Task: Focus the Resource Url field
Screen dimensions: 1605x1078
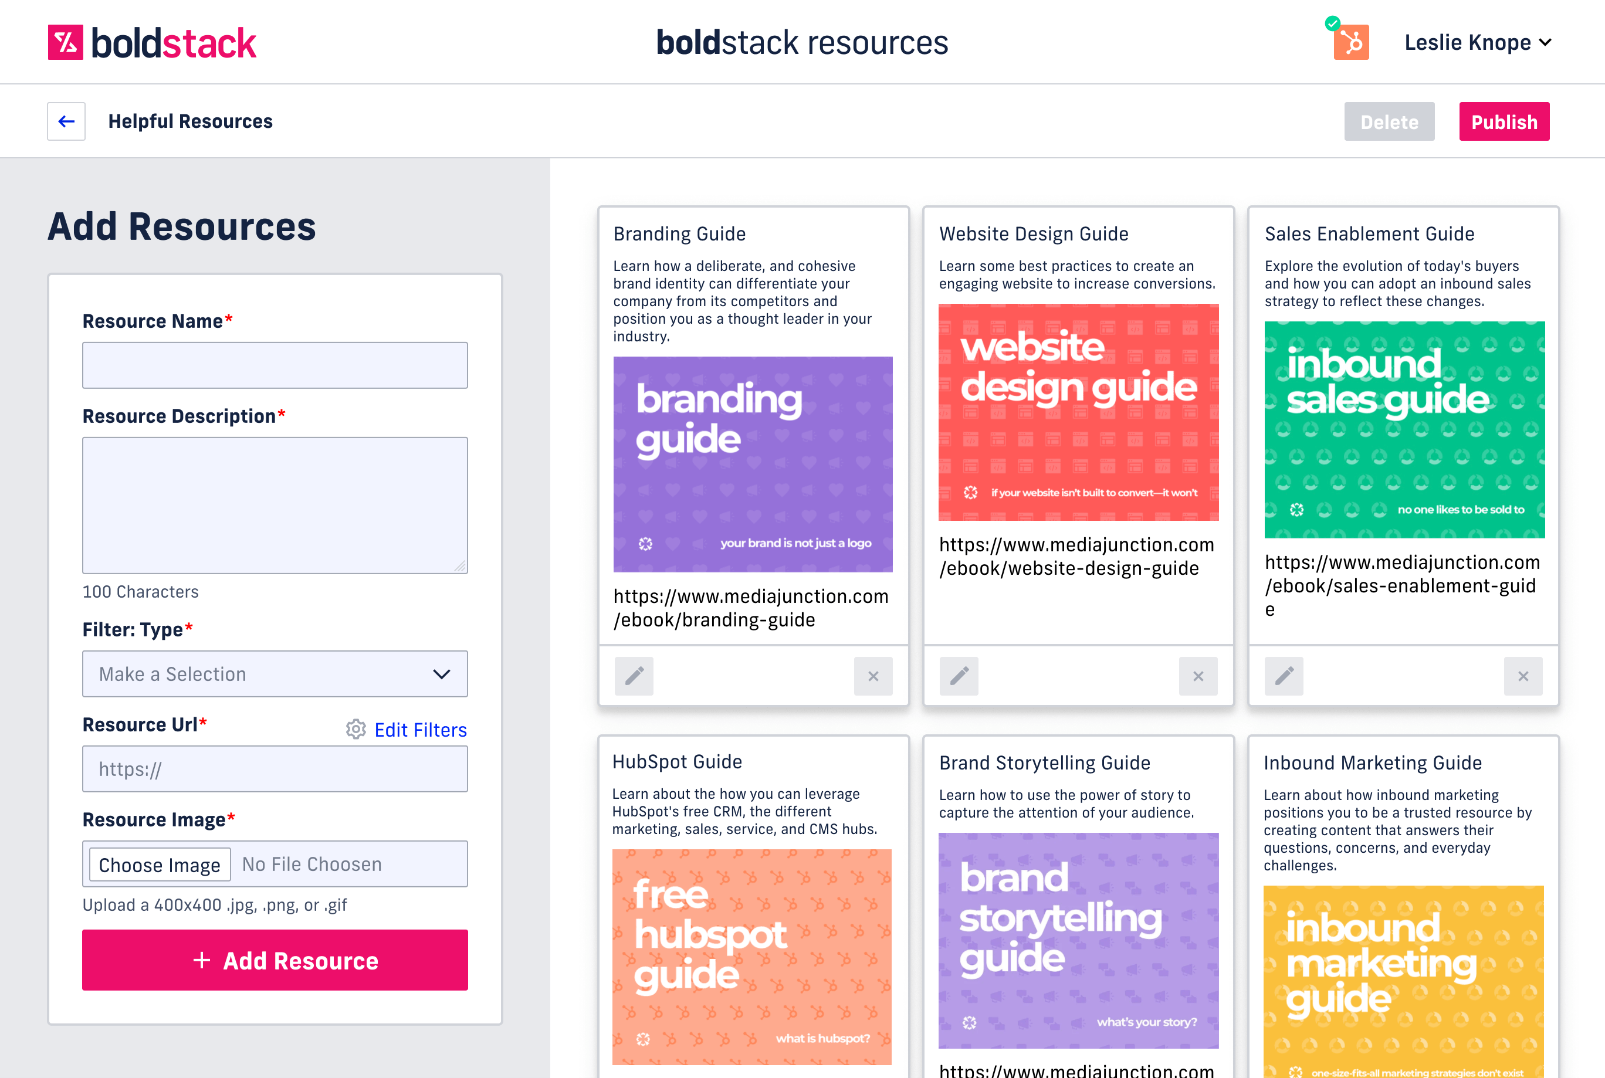Action: (x=275, y=769)
